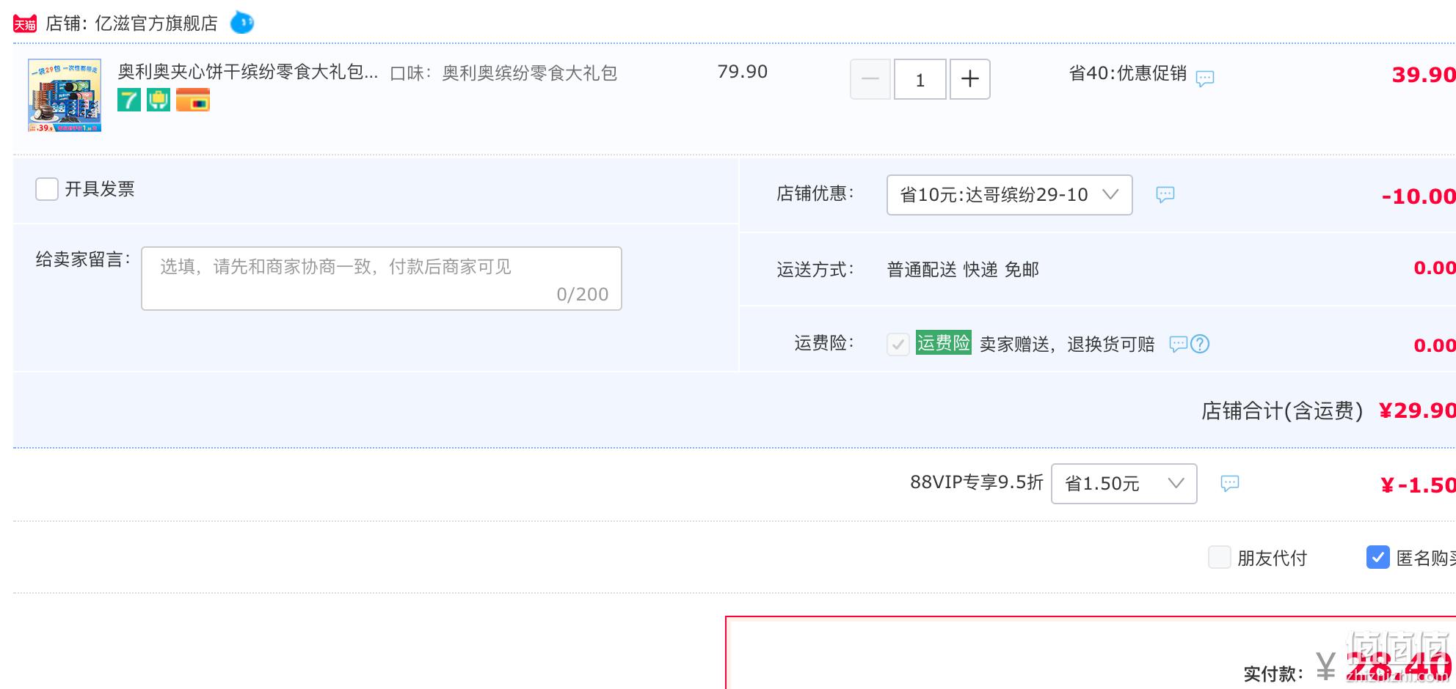
Task: Click the 店铺合计(含运费) subtotal label
Action: pos(1282,411)
